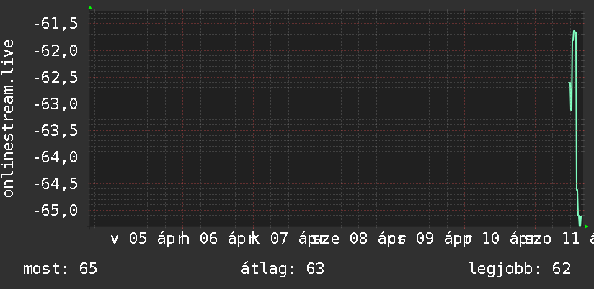Viewport: 594px width, 289px height.
Task: Click the -64,5 Y-axis label
Action: pos(55,183)
